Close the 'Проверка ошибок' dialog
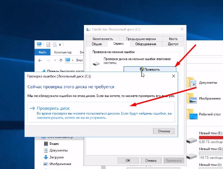223x169 pixels. [x=173, y=76]
